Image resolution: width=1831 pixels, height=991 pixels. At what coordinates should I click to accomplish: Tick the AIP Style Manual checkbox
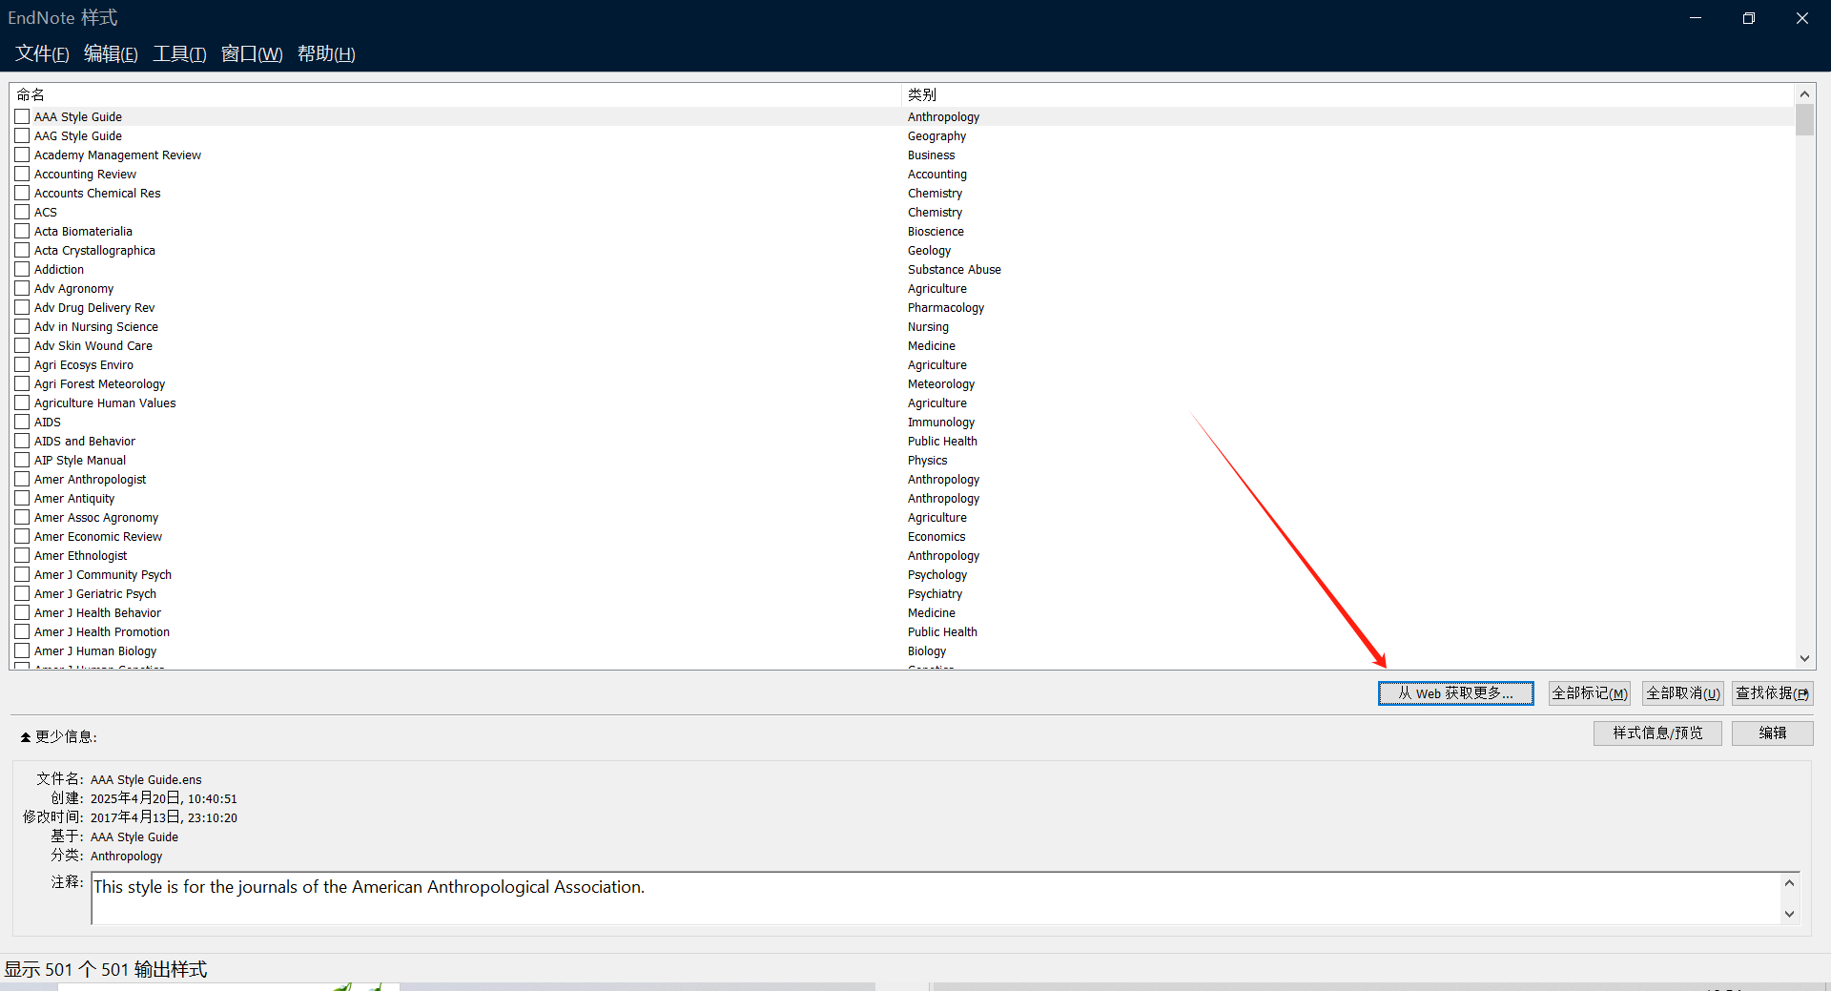pos(22,460)
